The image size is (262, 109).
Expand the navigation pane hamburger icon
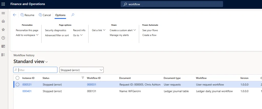3,13
